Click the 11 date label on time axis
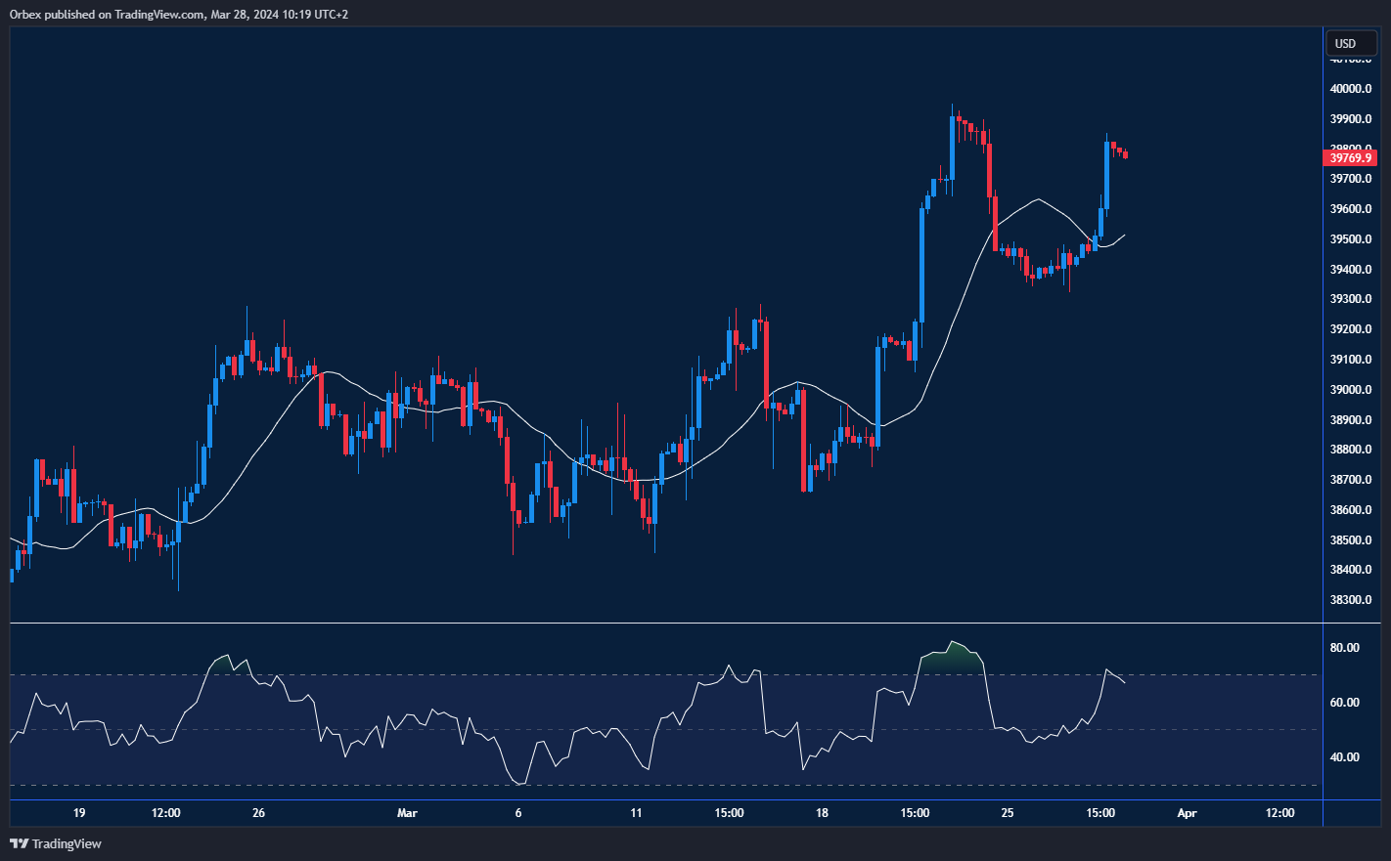1391x861 pixels. [636, 813]
